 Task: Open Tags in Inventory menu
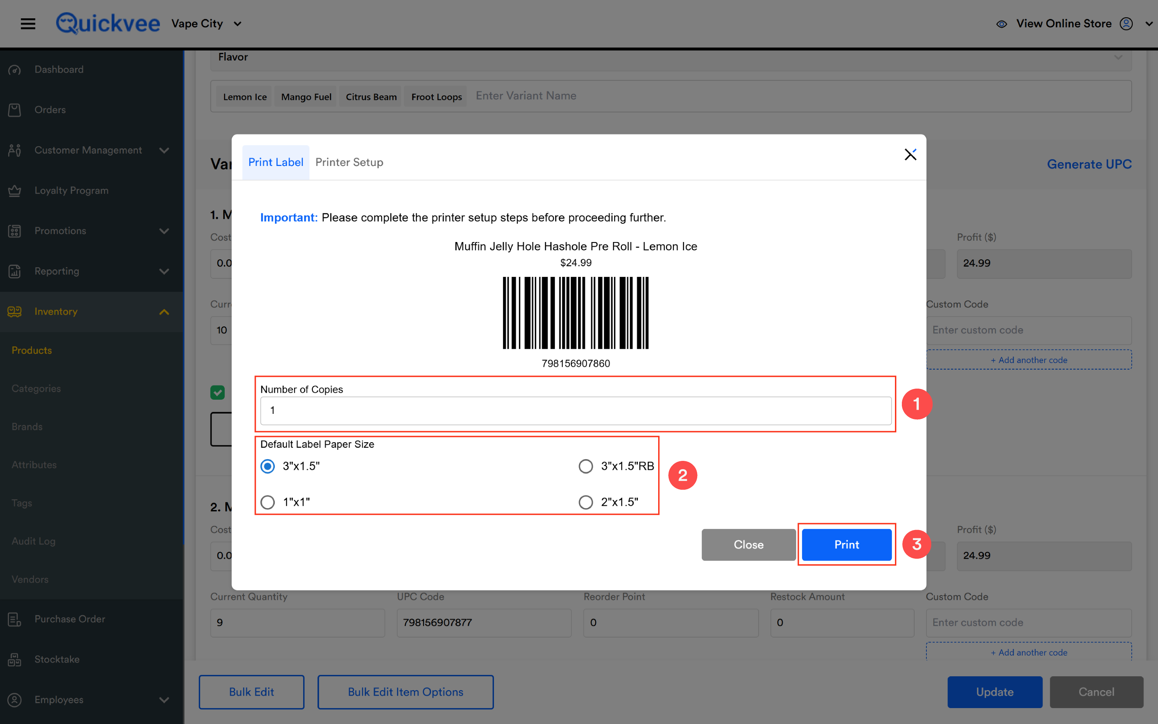point(21,503)
